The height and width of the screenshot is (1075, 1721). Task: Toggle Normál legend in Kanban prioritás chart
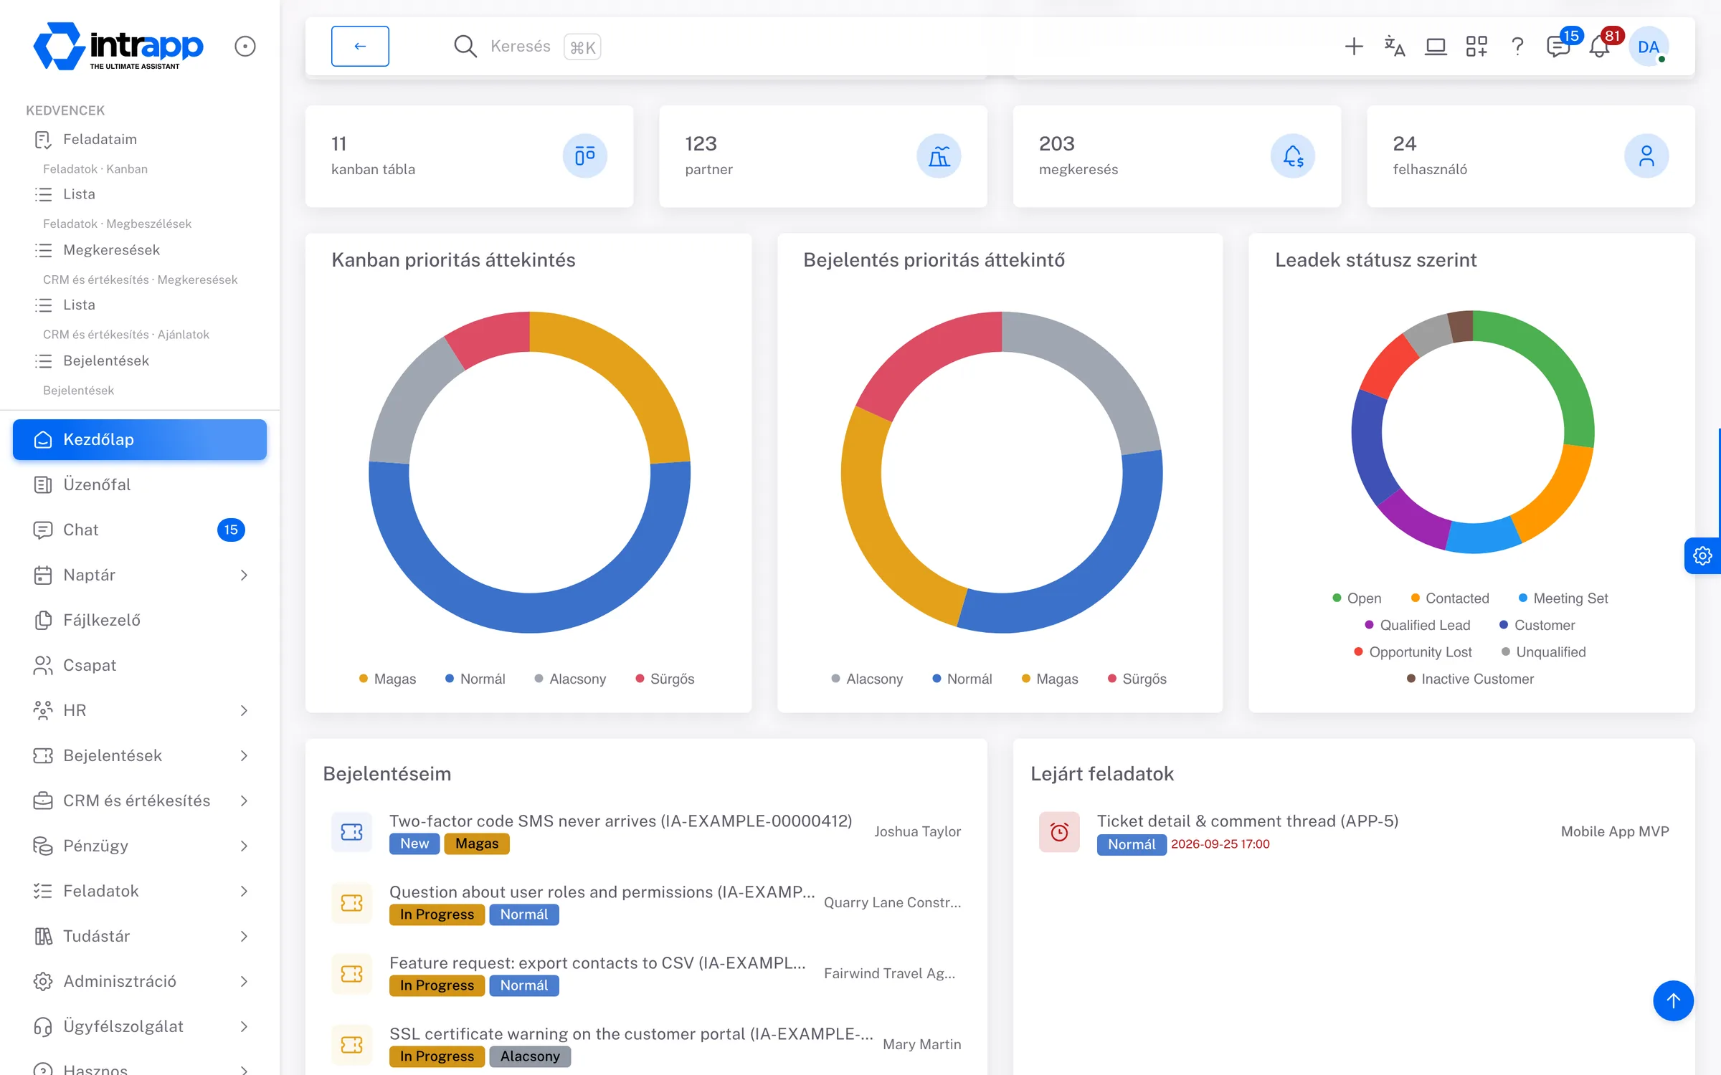(475, 679)
